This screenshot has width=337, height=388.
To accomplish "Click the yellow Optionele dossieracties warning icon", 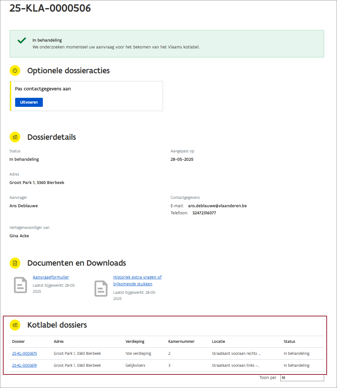I will (x=15, y=70).
